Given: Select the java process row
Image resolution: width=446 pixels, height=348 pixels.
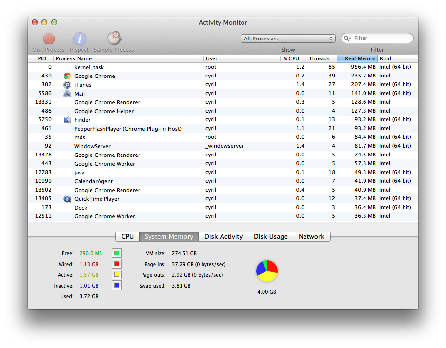Looking at the screenshot, I should (x=223, y=173).
